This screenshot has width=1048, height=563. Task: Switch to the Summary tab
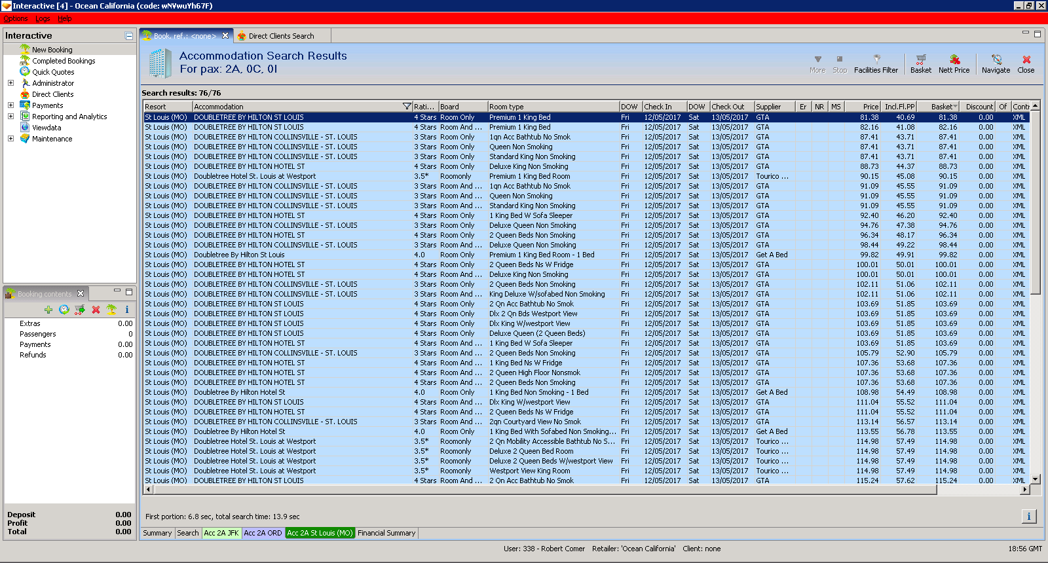pyautogui.click(x=157, y=533)
